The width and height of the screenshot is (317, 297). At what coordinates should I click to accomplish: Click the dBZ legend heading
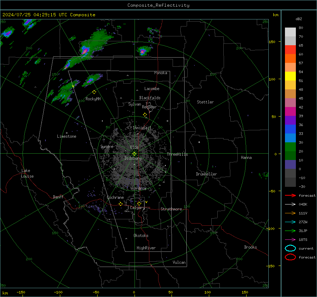[x=299, y=19]
